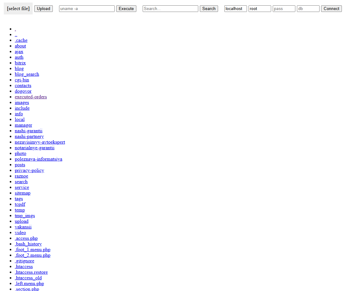Screen dimensions: 345x291
Task: Click the Execute button
Action: 126,9
